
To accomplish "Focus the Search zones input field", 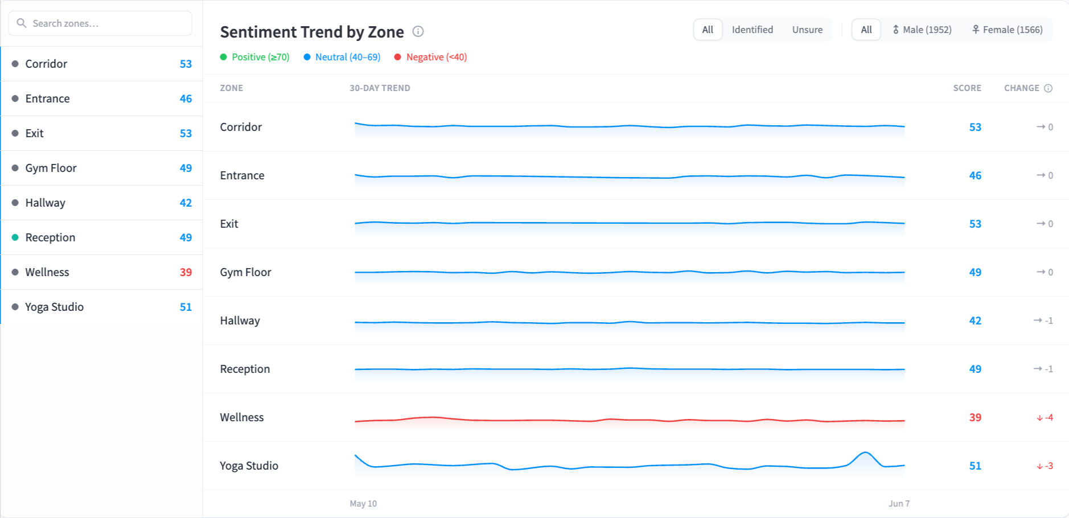I will pyautogui.click(x=100, y=23).
